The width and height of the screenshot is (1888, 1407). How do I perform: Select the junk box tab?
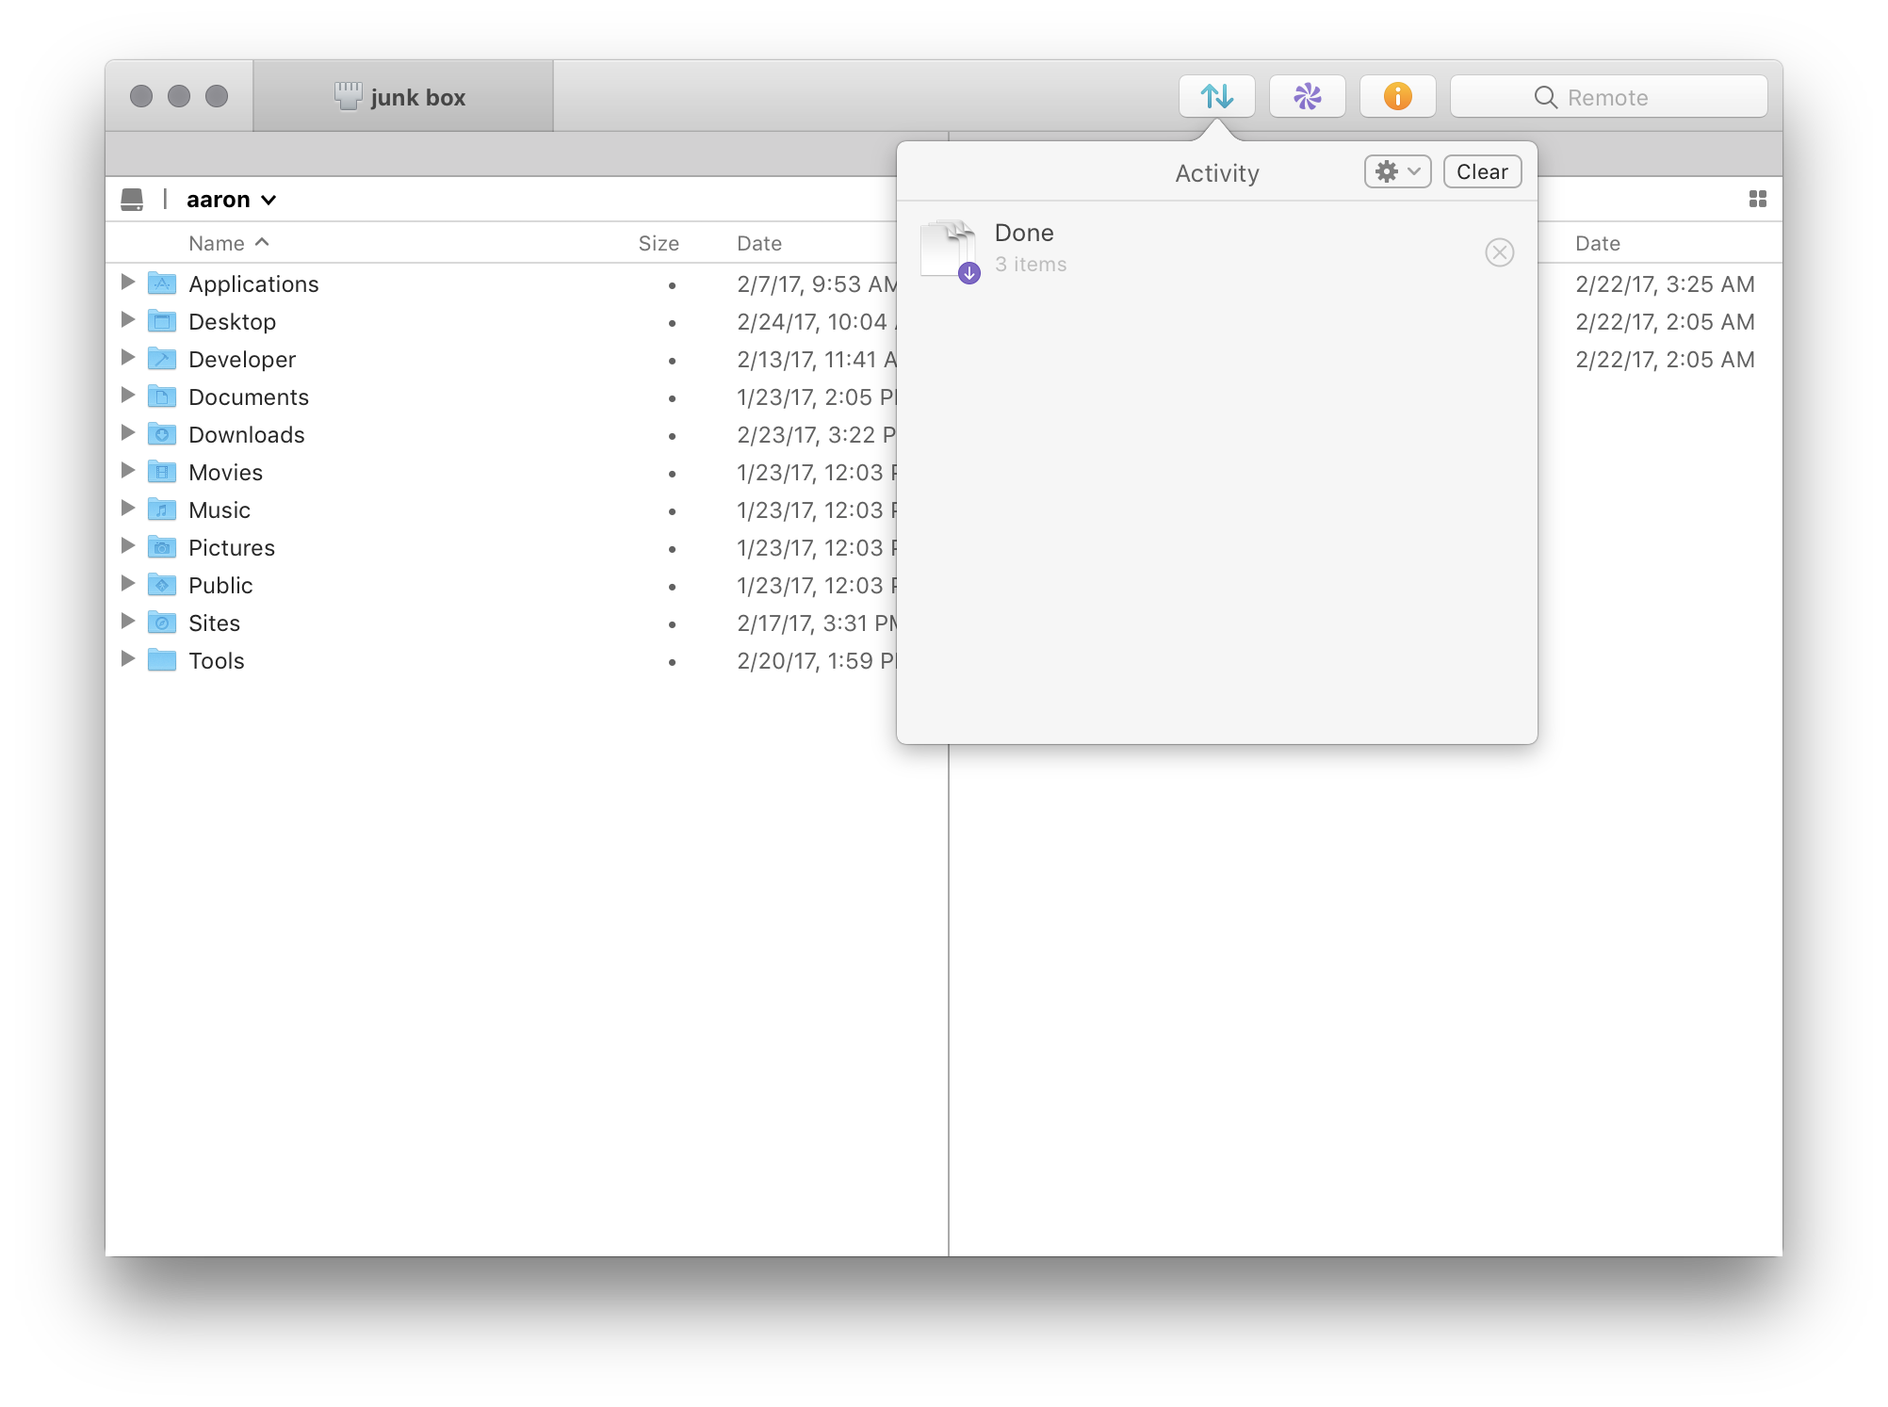coord(403,96)
